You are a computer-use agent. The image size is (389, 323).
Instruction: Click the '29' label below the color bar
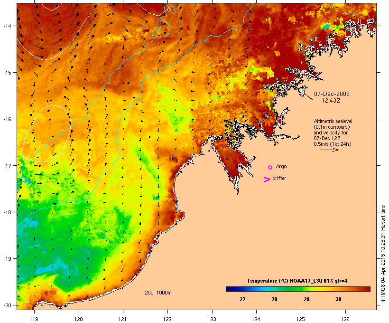point(306,299)
